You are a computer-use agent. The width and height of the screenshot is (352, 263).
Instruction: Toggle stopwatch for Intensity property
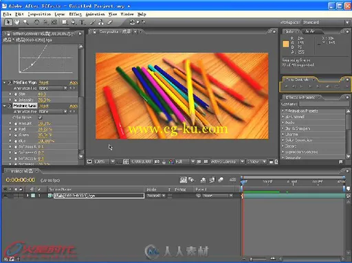(x=16, y=100)
